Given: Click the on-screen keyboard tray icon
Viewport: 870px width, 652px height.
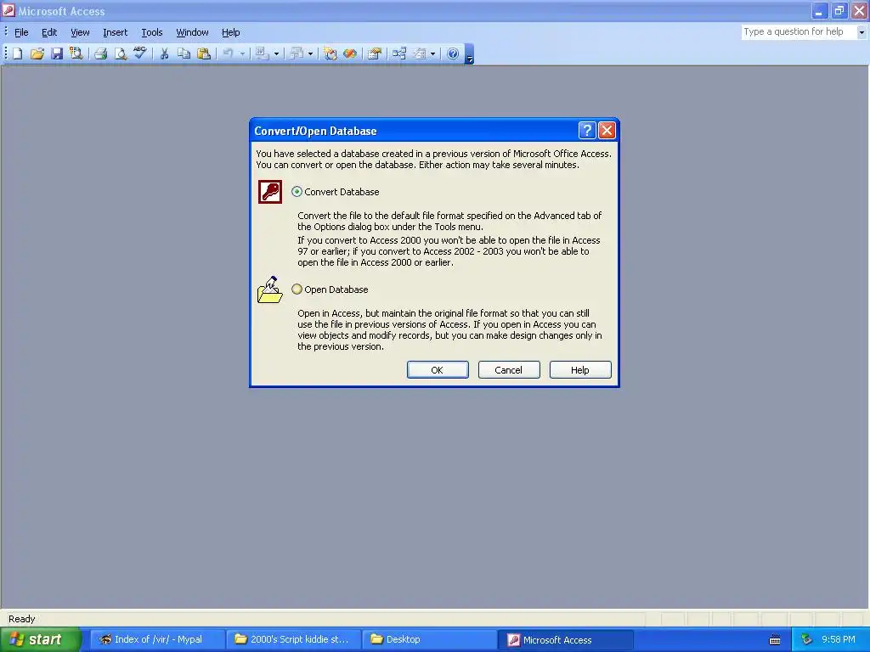Looking at the screenshot, I should point(775,640).
